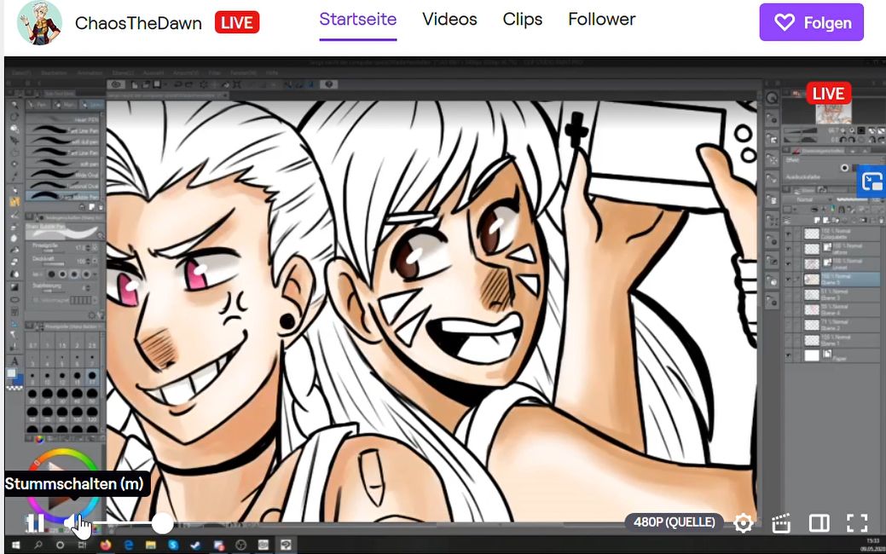Image resolution: width=886 pixels, height=554 pixels.
Task: Open the Bearbeiten menu in the streamed app
Action: pos(54,72)
